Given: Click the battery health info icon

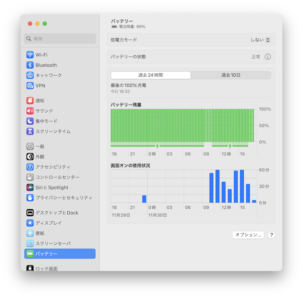Looking at the screenshot, I should coord(268,57).
